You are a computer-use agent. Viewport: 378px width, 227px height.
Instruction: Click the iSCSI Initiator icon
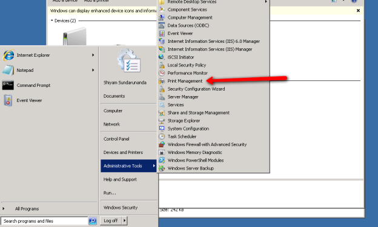click(162, 57)
